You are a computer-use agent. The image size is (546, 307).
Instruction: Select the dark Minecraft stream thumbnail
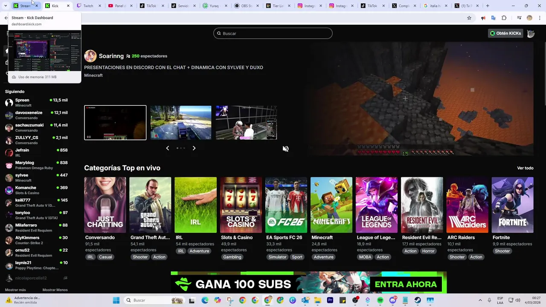(x=115, y=122)
